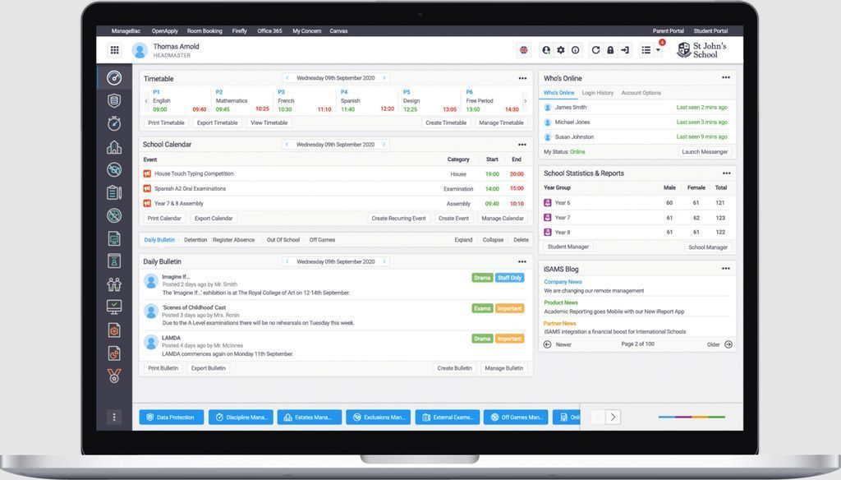Open School Statistics & Reports three-dot menu
Viewport: 841px width, 480px height.
coord(726,173)
